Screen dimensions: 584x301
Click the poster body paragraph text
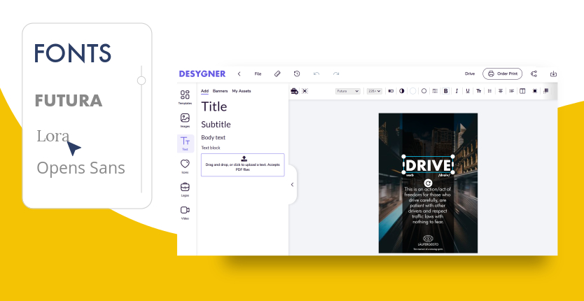click(x=428, y=205)
